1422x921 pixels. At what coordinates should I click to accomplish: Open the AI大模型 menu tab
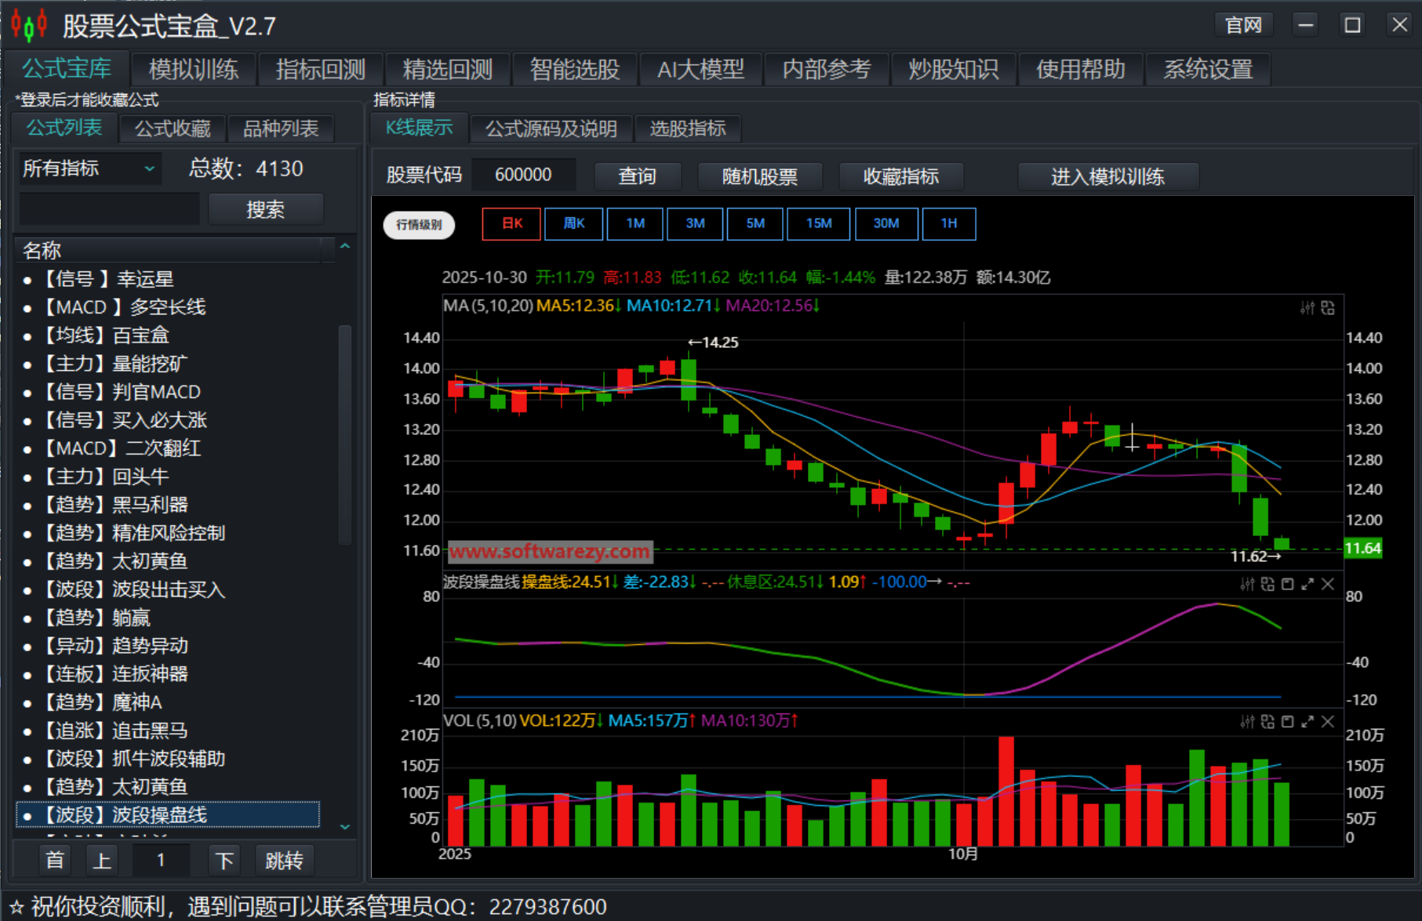701,69
